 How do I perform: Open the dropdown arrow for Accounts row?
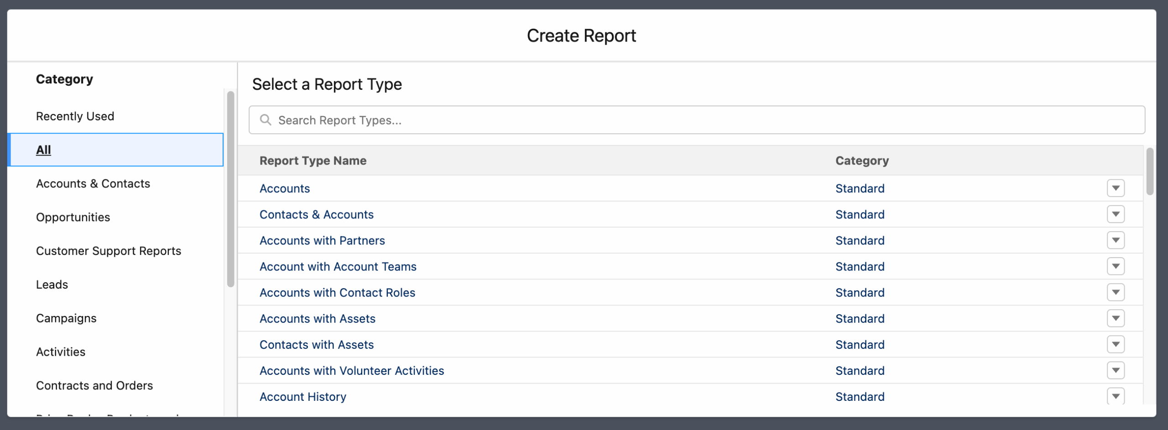point(1115,188)
